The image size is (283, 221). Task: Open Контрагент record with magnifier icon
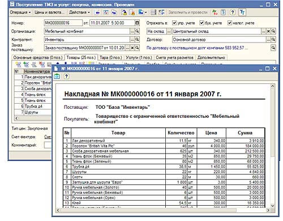point(137,40)
